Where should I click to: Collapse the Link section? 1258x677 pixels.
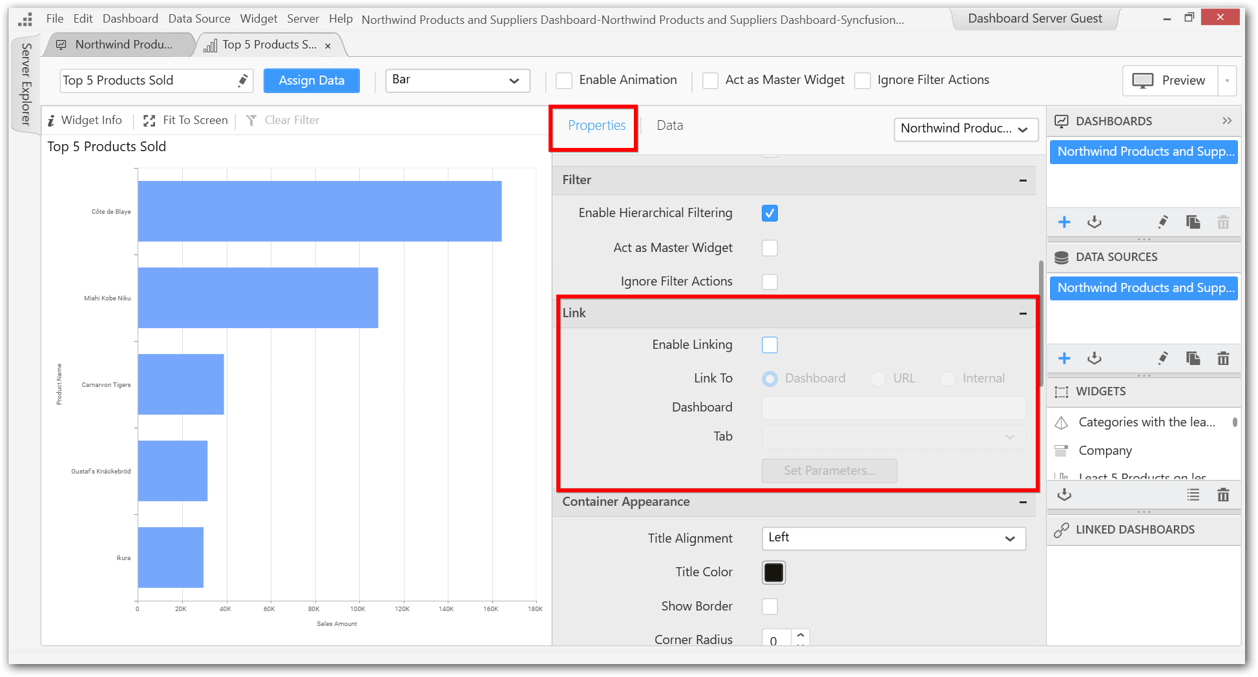click(1023, 313)
